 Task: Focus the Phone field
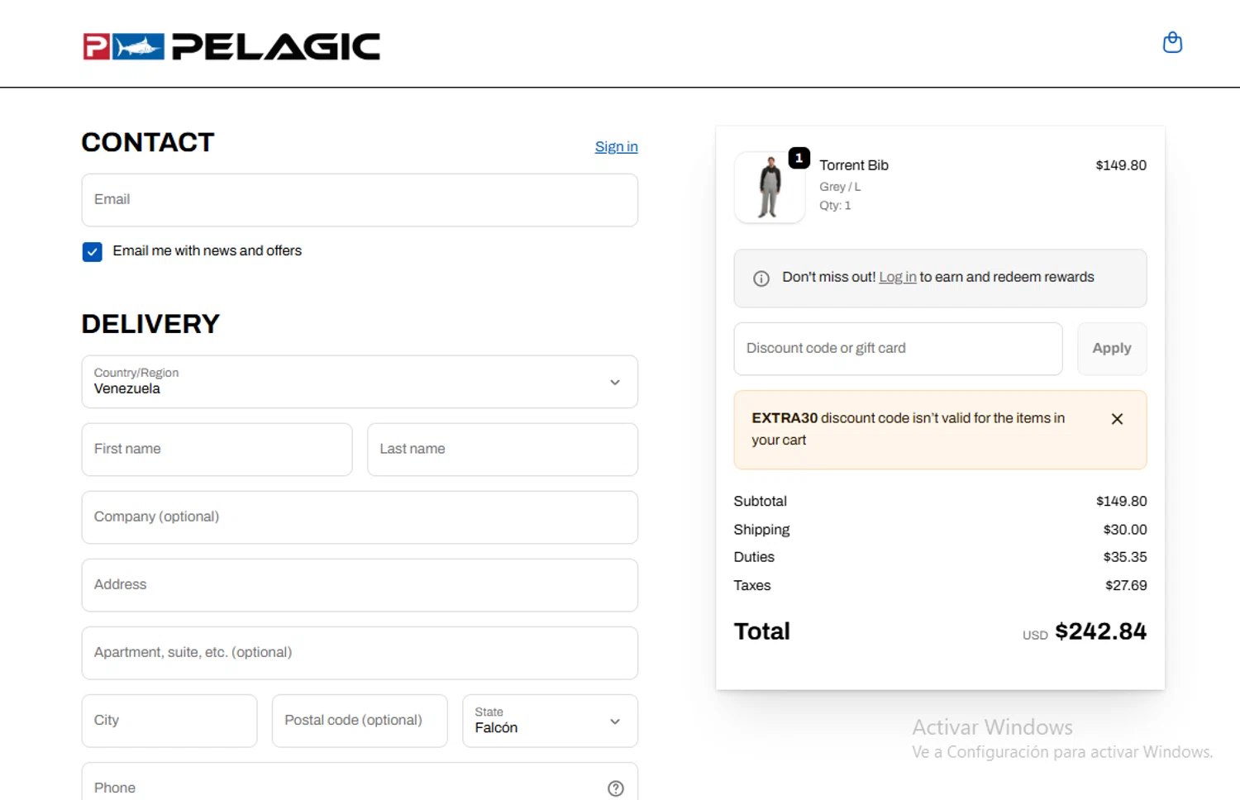pyautogui.click(x=360, y=782)
